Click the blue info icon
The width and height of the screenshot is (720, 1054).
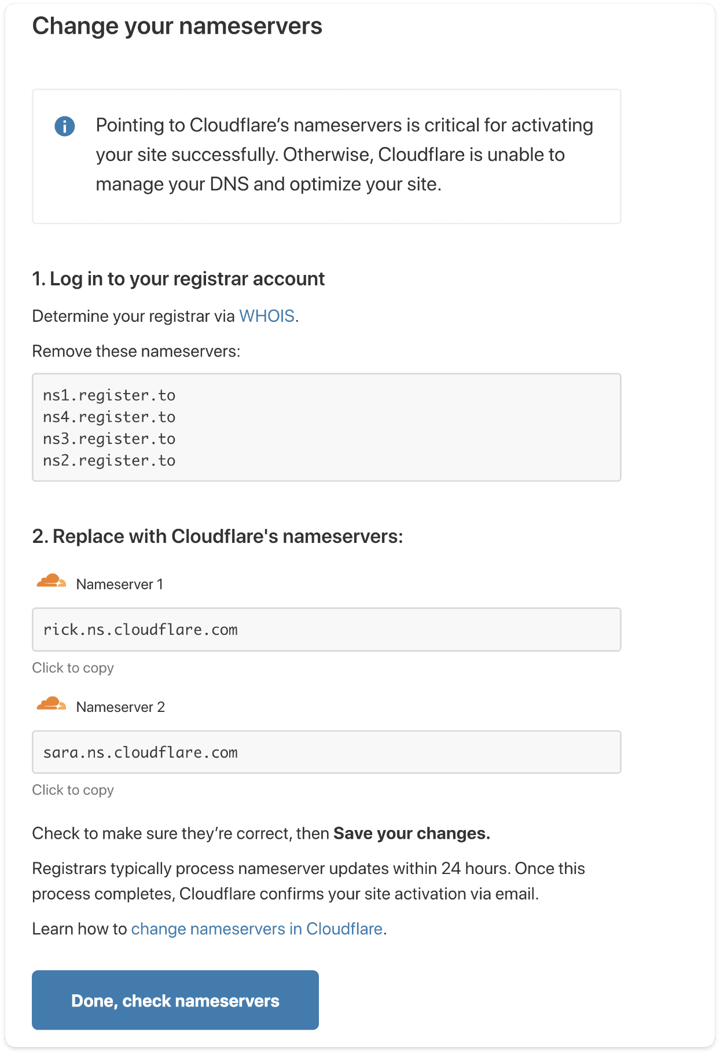click(64, 126)
